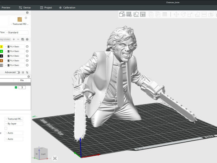Select the Cut tool icon
The width and height of the screenshot is (217, 163).
204,14
